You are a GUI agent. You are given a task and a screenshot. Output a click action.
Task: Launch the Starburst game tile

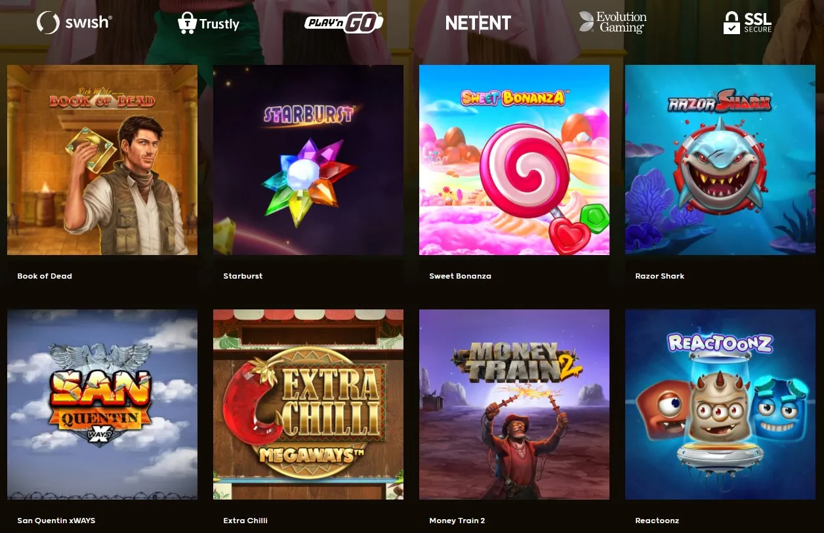tap(308, 160)
